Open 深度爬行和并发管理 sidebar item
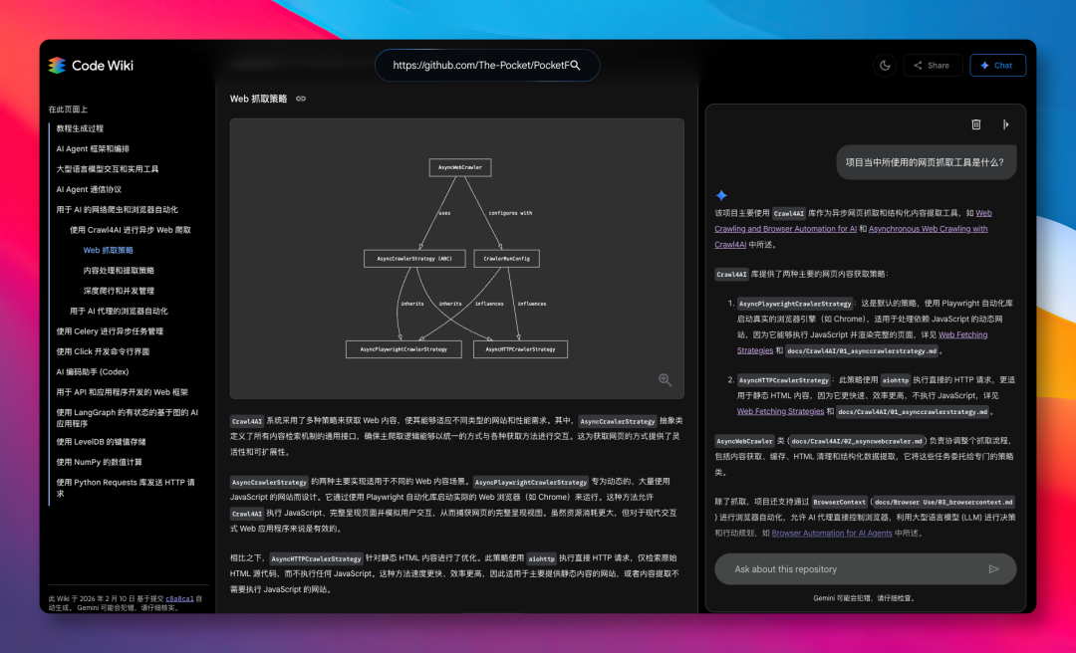Screen dimensions: 1076x653 119,291
